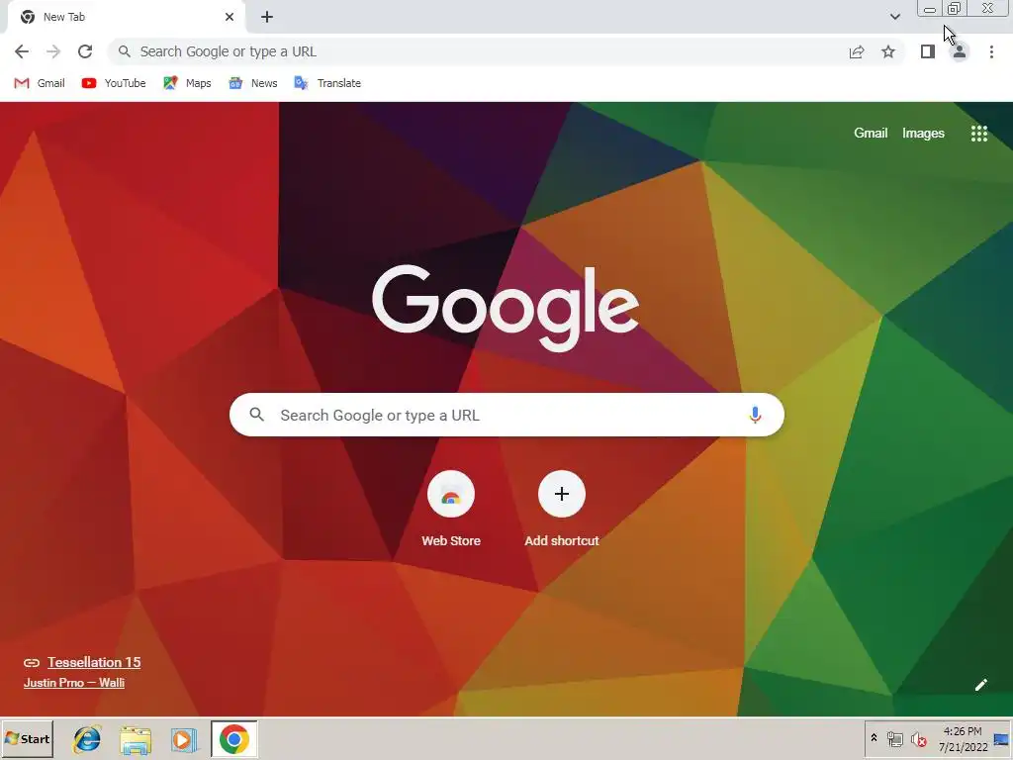Reload the current page

tap(85, 51)
